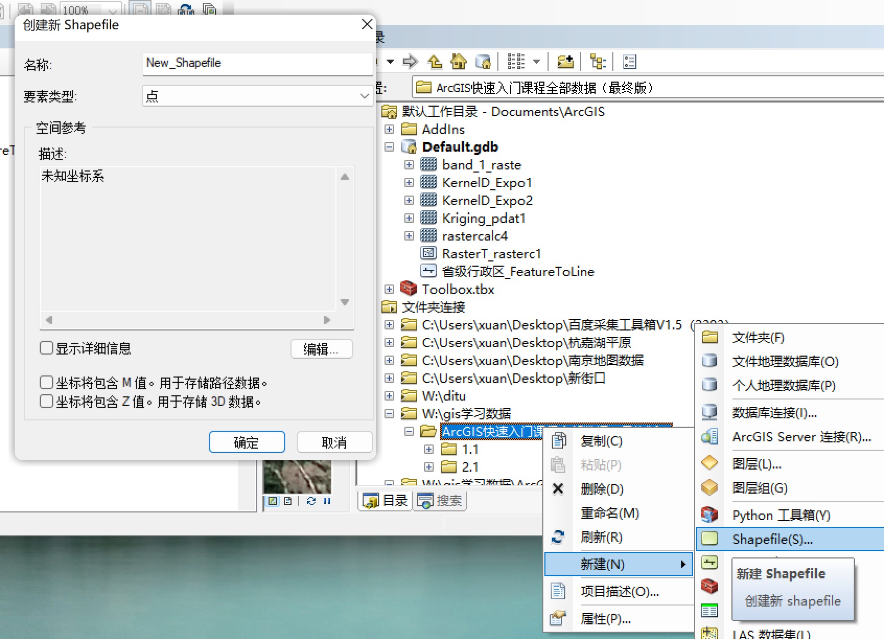Click the 未知坐标系 description text area
This screenshot has width=884, height=639.
(188, 239)
